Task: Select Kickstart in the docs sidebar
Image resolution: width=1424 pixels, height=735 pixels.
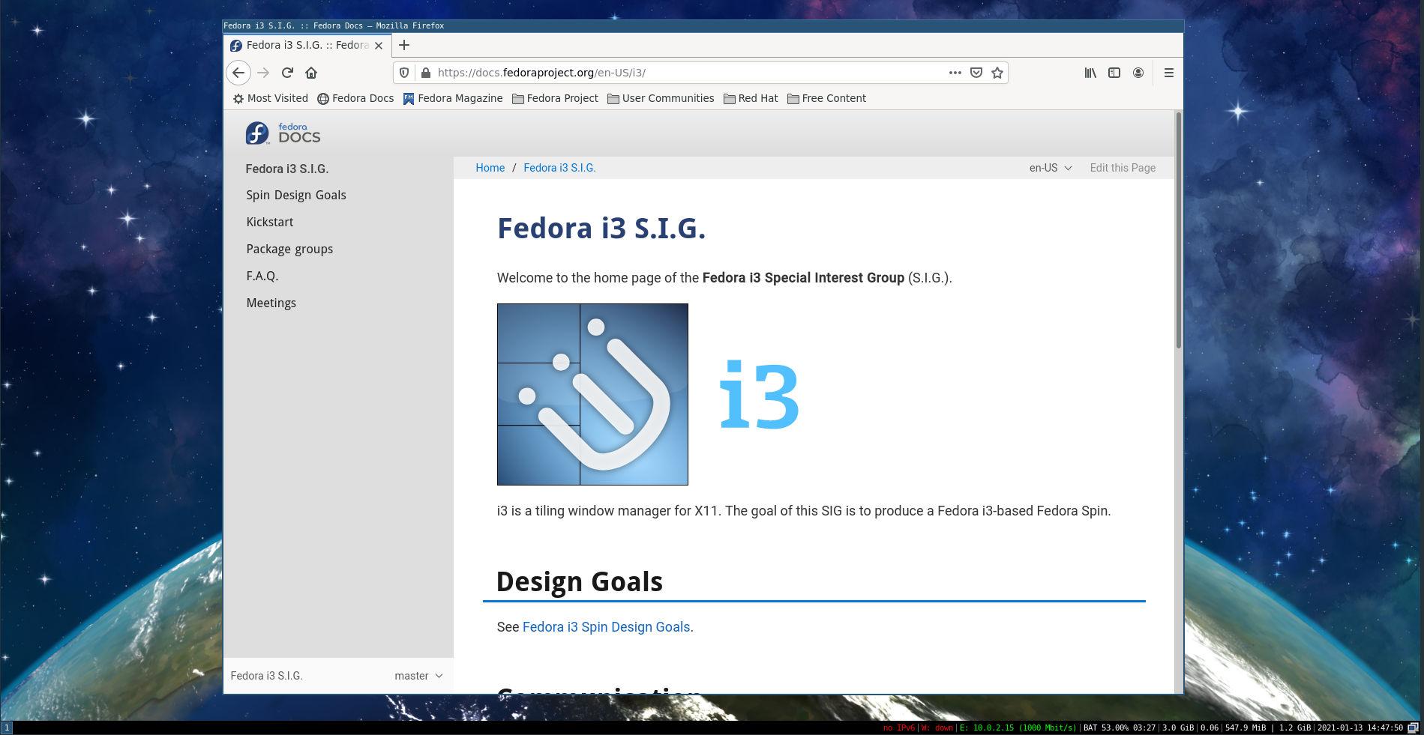Action: [x=269, y=222]
